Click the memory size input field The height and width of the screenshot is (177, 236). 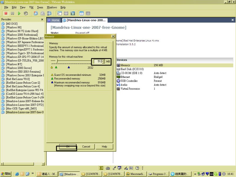97,61
